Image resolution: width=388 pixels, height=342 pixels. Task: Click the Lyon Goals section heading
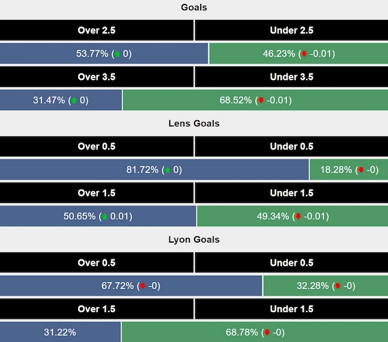coord(194,239)
